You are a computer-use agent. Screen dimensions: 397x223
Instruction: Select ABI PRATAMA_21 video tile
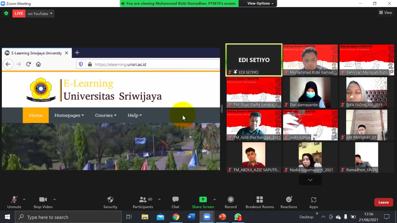coord(367,125)
